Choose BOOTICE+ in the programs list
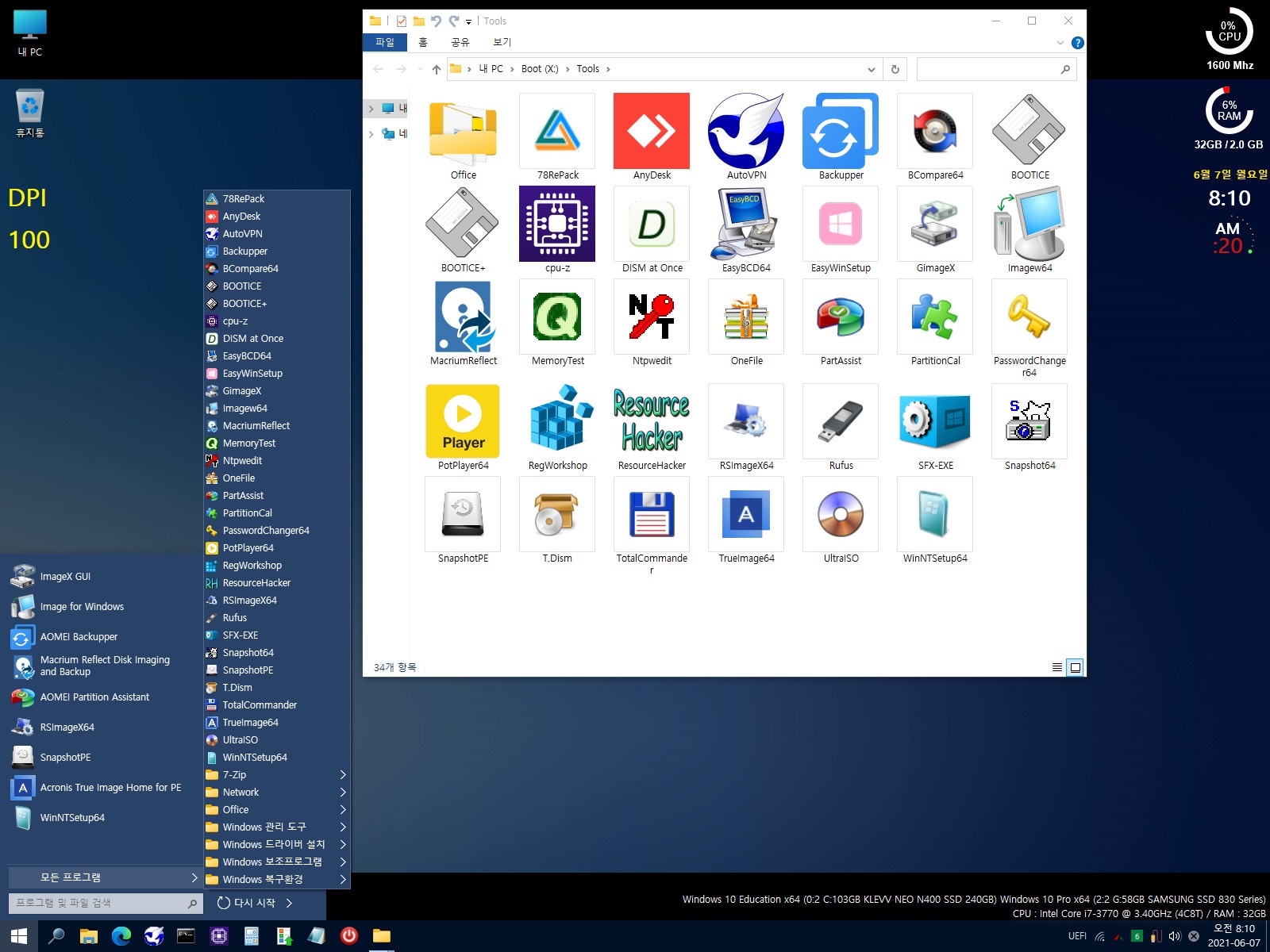The height and width of the screenshot is (952, 1270). pyautogui.click(x=276, y=303)
